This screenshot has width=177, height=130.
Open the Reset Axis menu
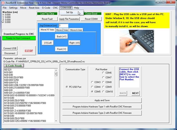[x=34, y=8]
